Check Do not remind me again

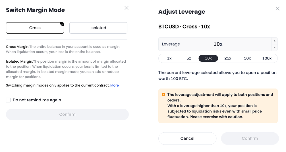pyautogui.click(x=8, y=100)
